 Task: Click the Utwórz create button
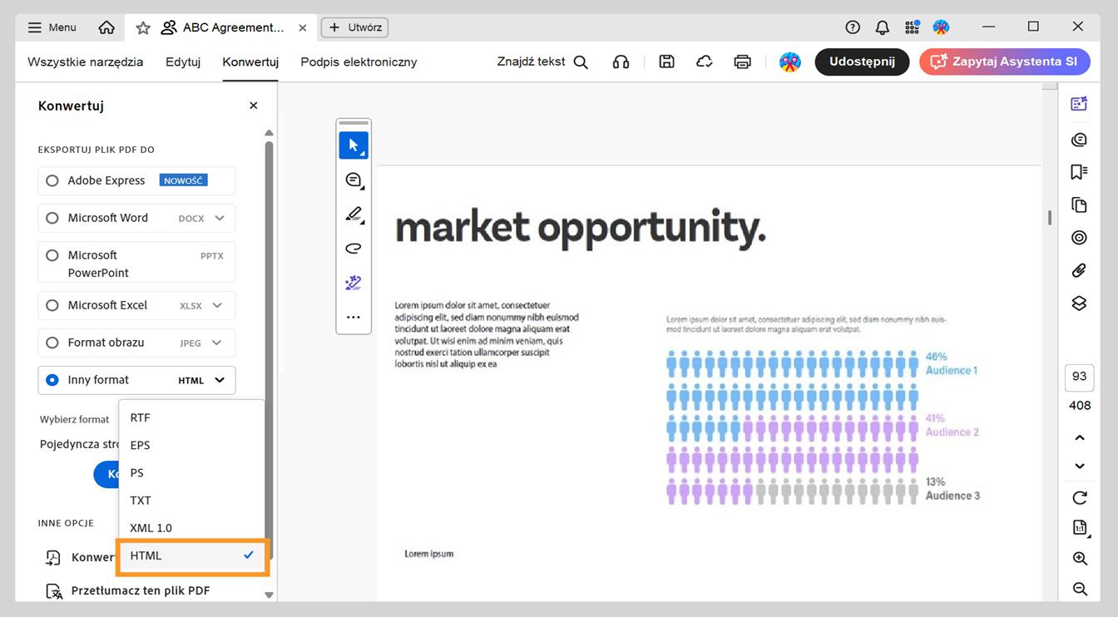point(354,27)
